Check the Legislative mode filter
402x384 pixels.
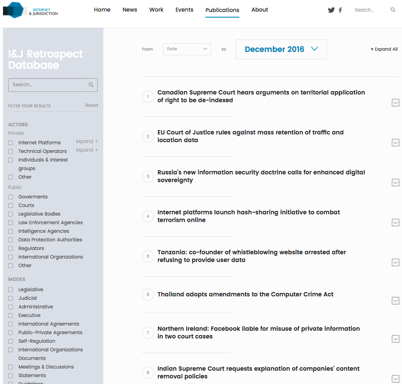(x=11, y=290)
